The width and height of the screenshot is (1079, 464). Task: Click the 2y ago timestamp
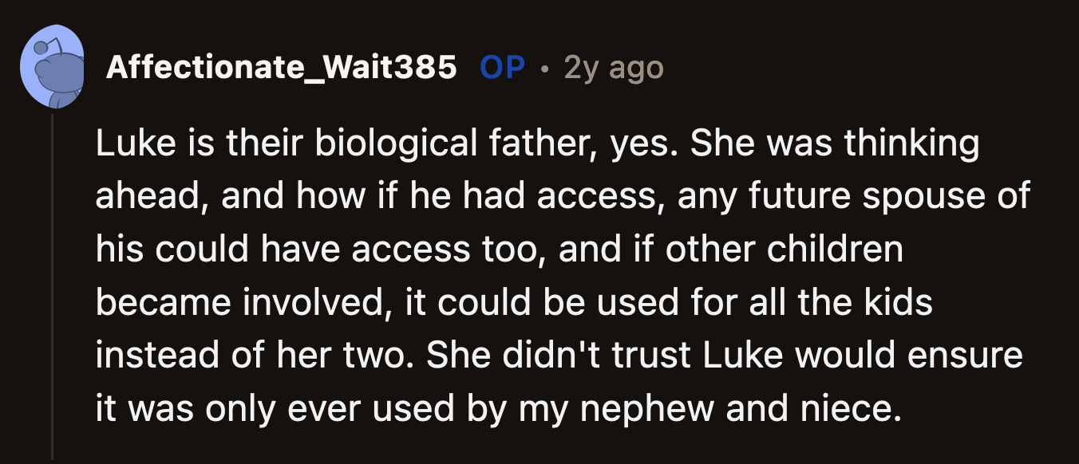coord(615,69)
